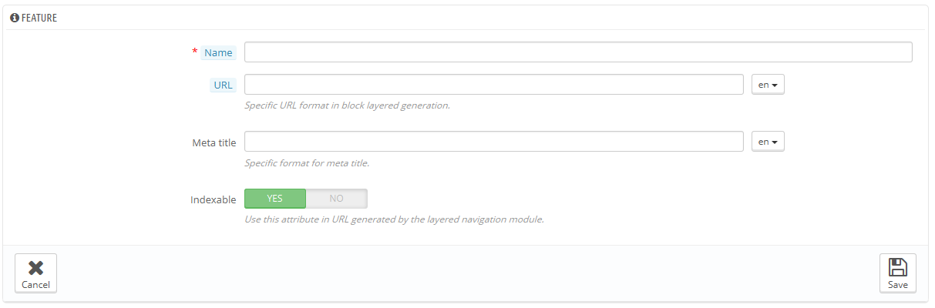Click the Cancel X icon
This screenshot has height=308, width=935.
click(35, 268)
